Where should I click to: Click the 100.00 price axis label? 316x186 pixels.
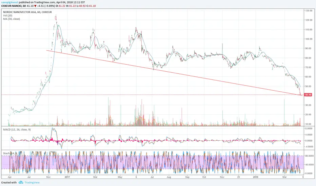309,39
